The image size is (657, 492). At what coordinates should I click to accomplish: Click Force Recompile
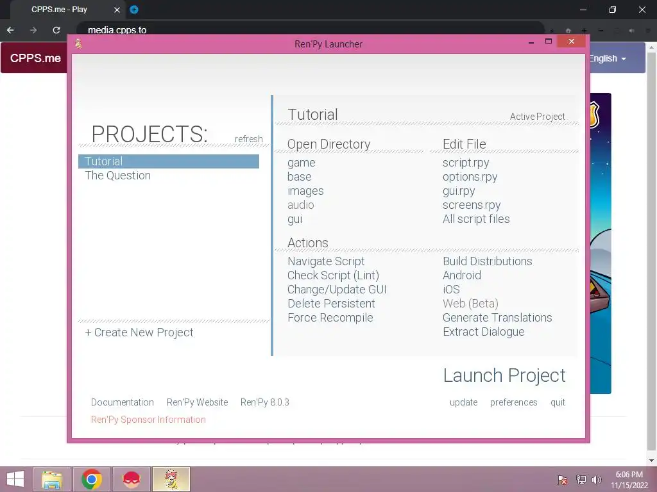[330, 318]
